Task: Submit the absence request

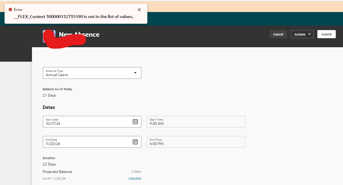Action: click(x=326, y=34)
